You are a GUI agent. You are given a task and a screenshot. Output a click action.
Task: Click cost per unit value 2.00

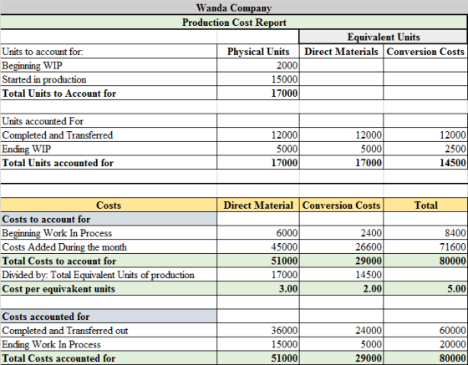pyautogui.click(x=373, y=289)
